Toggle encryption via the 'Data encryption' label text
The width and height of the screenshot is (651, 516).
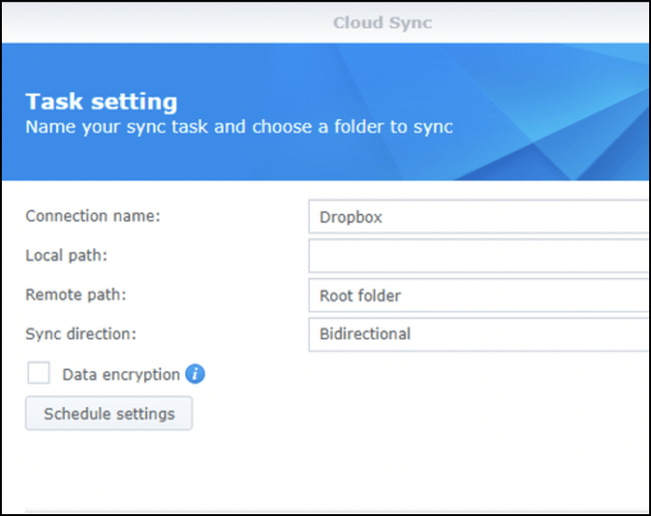click(121, 375)
